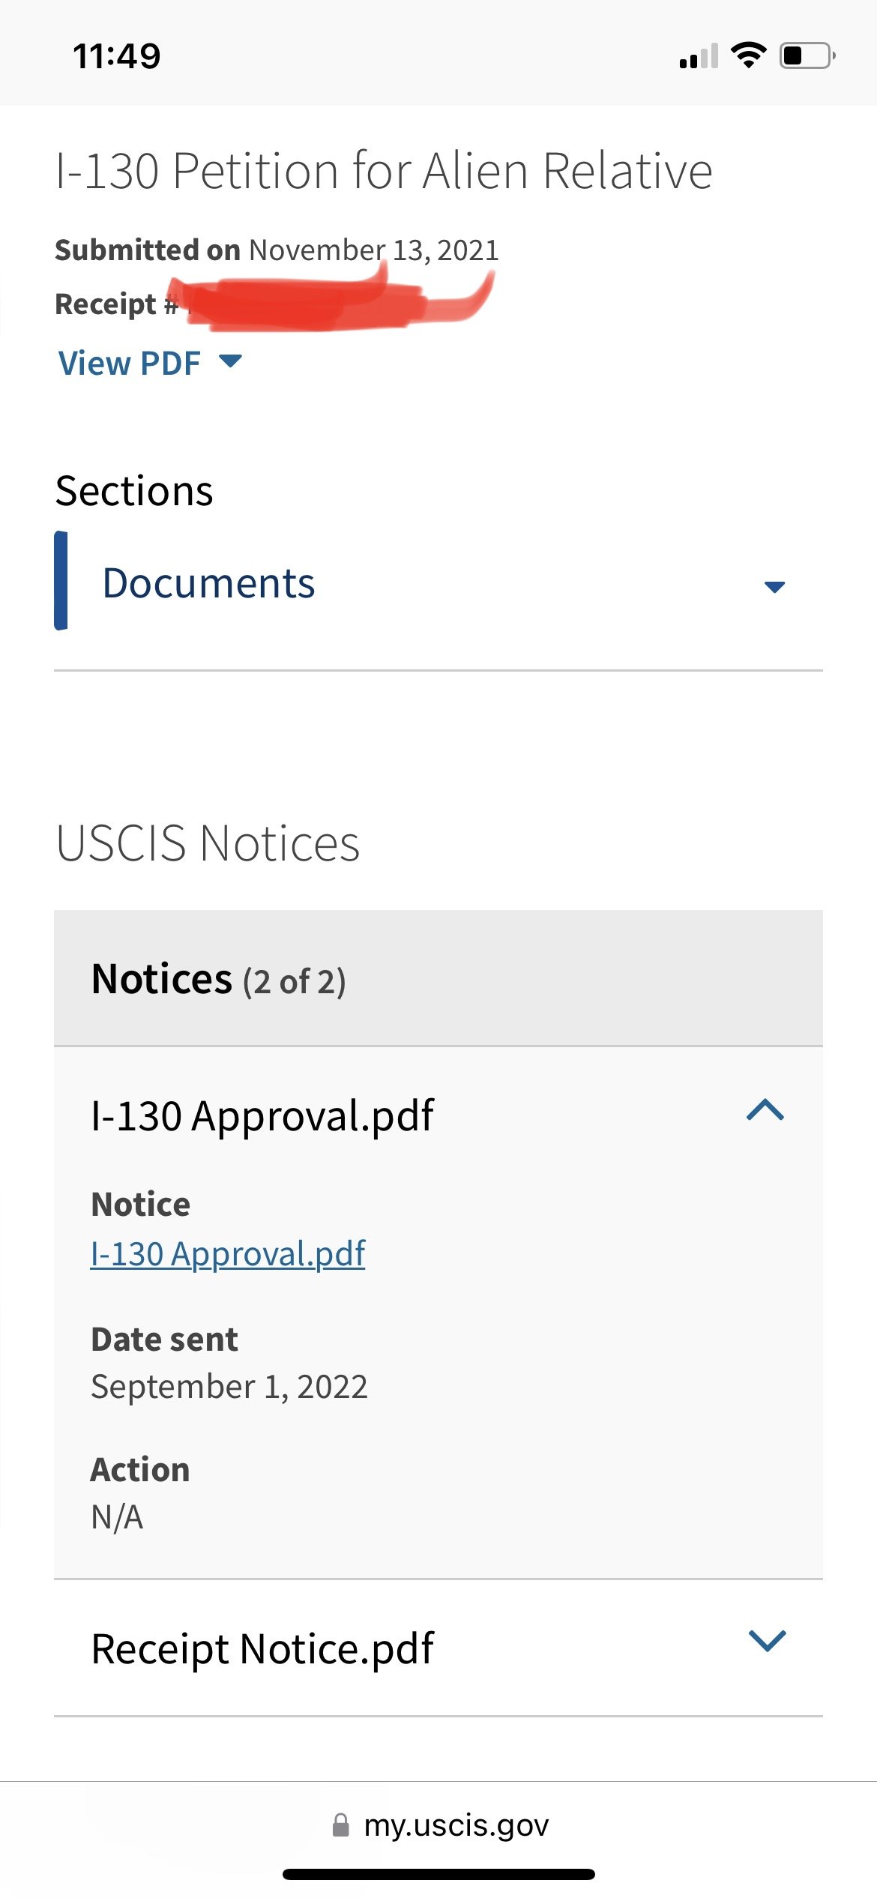Tap the my.uscis.gov address bar
This screenshot has height=1898, width=877.
click(439, 1825)
